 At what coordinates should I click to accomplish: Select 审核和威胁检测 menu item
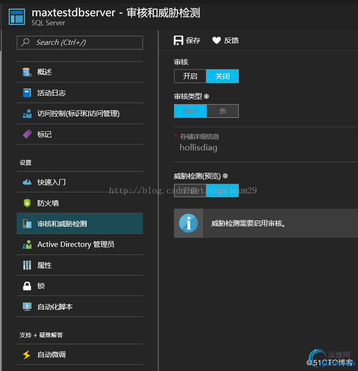pos(80,223)
